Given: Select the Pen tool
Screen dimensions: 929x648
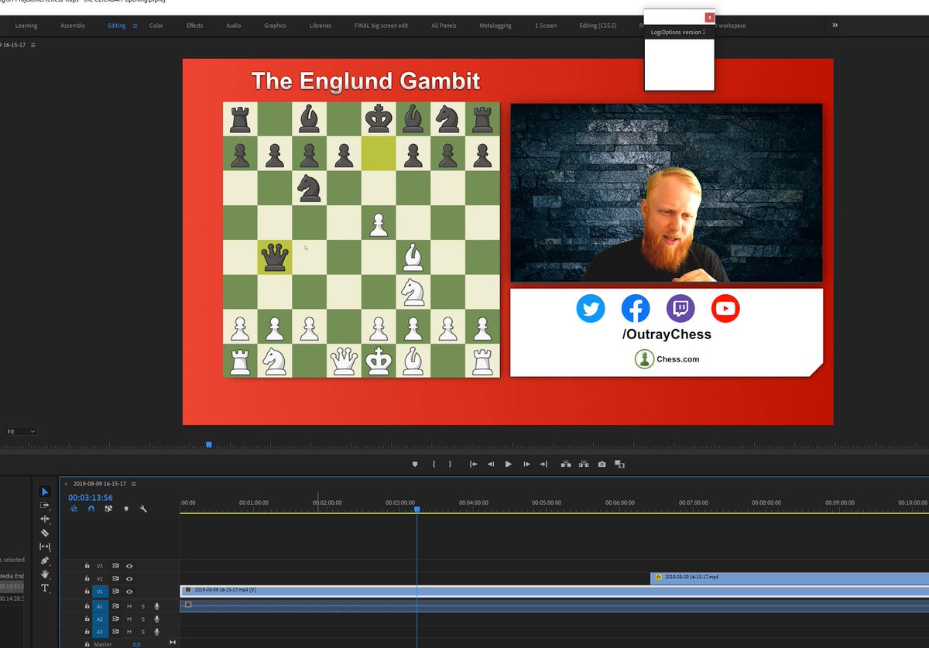Looking at the screenshot, I should 45,561.
